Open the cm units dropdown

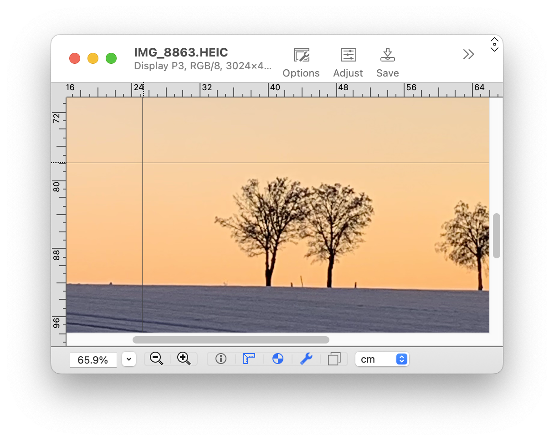pos(382,359)
